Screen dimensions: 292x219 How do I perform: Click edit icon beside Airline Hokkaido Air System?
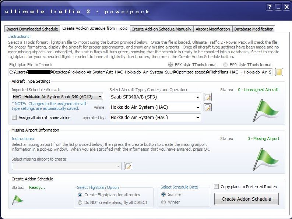(208, 107)
